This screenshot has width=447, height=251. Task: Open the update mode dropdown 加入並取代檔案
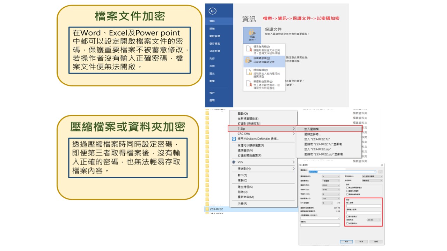pyautogui.click(x=372, y=176)
